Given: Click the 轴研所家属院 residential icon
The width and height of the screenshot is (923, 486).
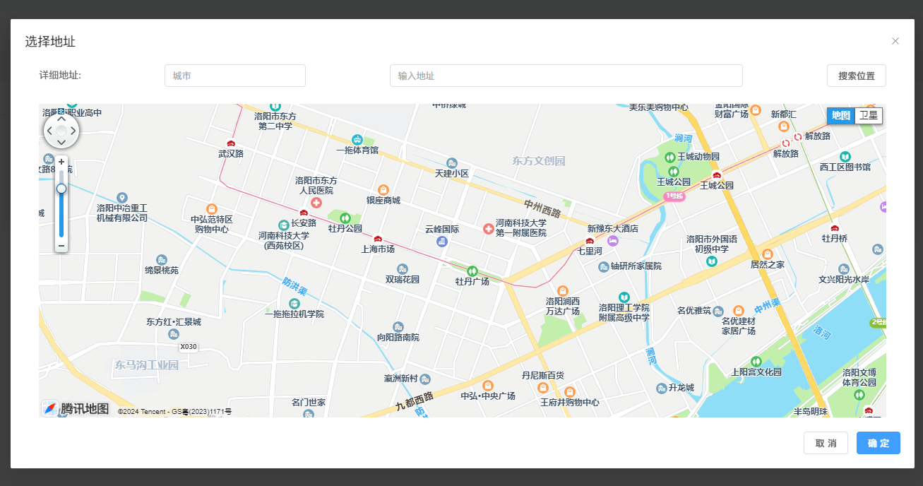Looking at the screenshot, I should click(x=603, y=266).
